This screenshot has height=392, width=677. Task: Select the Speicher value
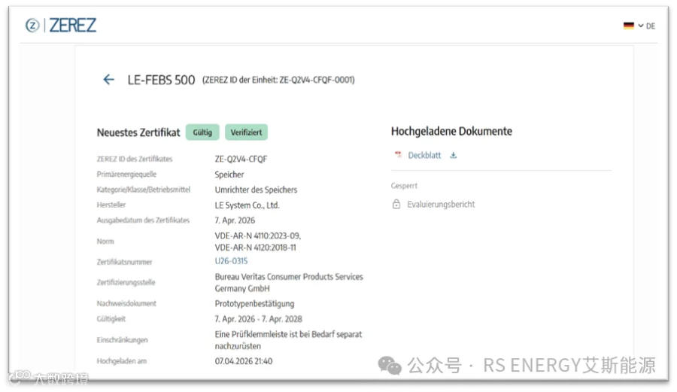pos(229,175)
